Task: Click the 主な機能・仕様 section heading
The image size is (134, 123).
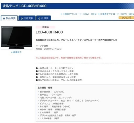Action: pos(45,88)
